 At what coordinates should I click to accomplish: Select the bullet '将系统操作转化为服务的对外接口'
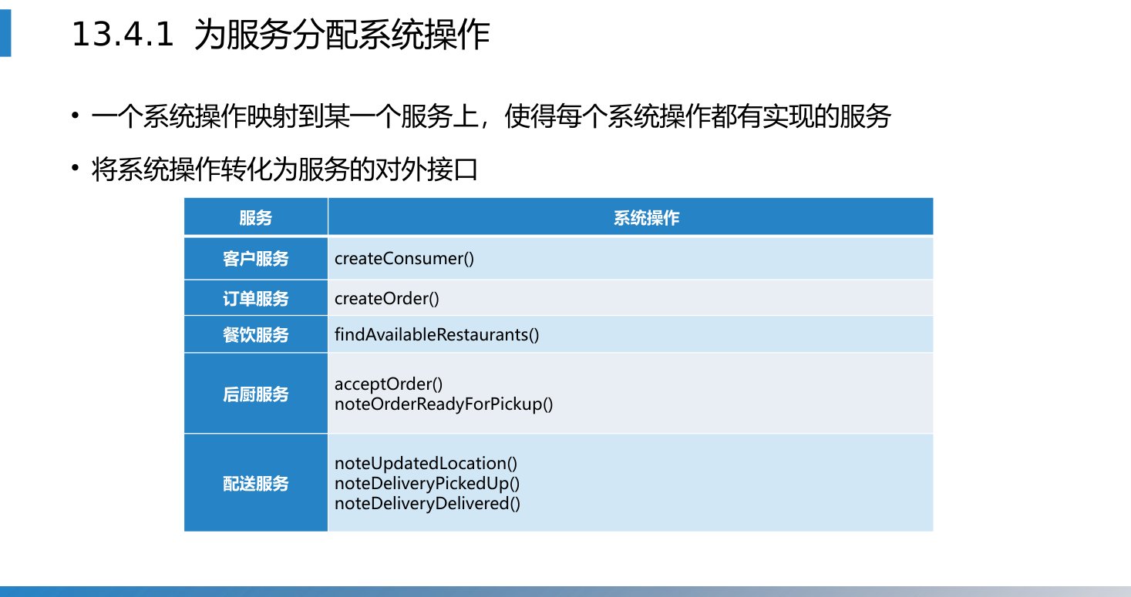[x=284, y=169]
